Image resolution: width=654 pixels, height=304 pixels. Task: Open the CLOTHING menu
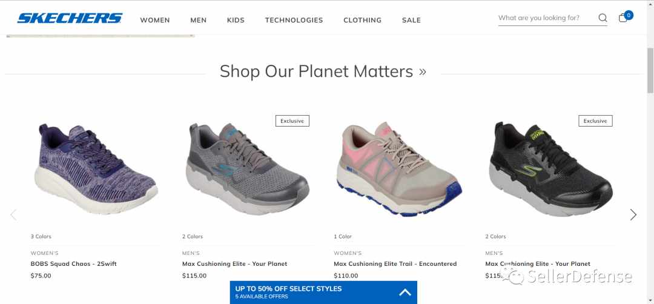(363, 20)
